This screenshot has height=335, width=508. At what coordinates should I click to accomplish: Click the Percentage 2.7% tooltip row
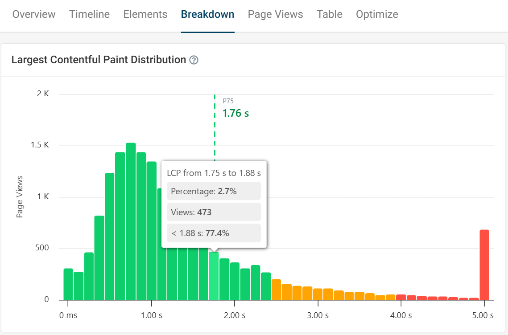(214, 191)
